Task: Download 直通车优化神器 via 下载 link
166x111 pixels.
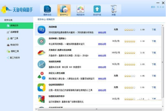Action: [x=154, y=53]
